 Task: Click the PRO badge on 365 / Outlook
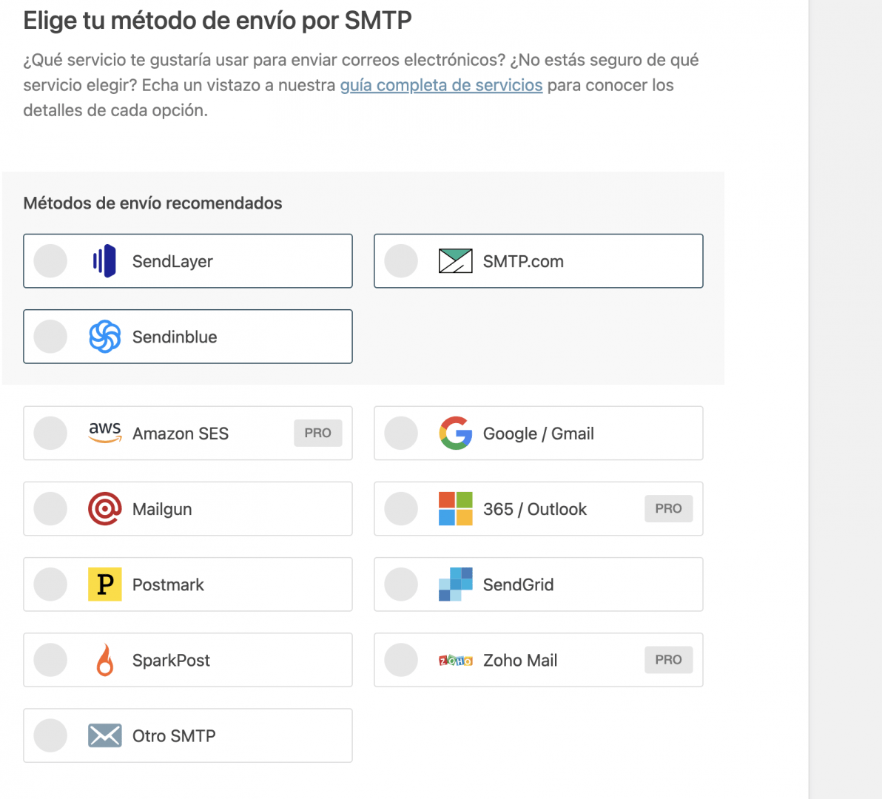(x=668, y=508)
